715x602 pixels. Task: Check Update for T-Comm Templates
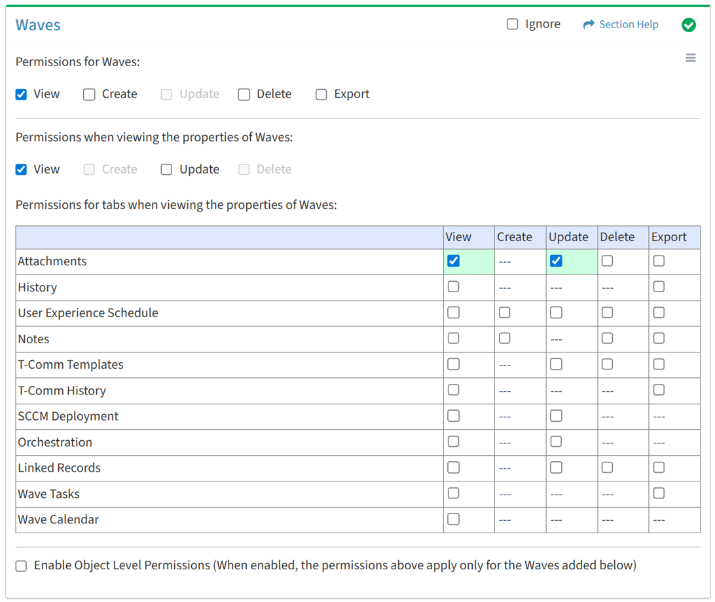tap(556, 364)
